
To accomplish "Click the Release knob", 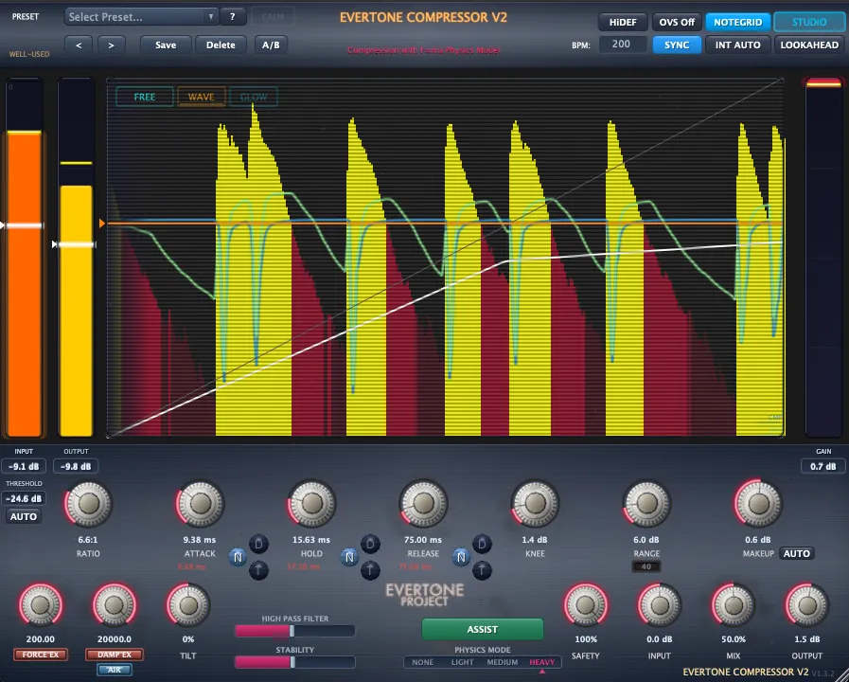I will pyautogui.click(x=423, y=504).
